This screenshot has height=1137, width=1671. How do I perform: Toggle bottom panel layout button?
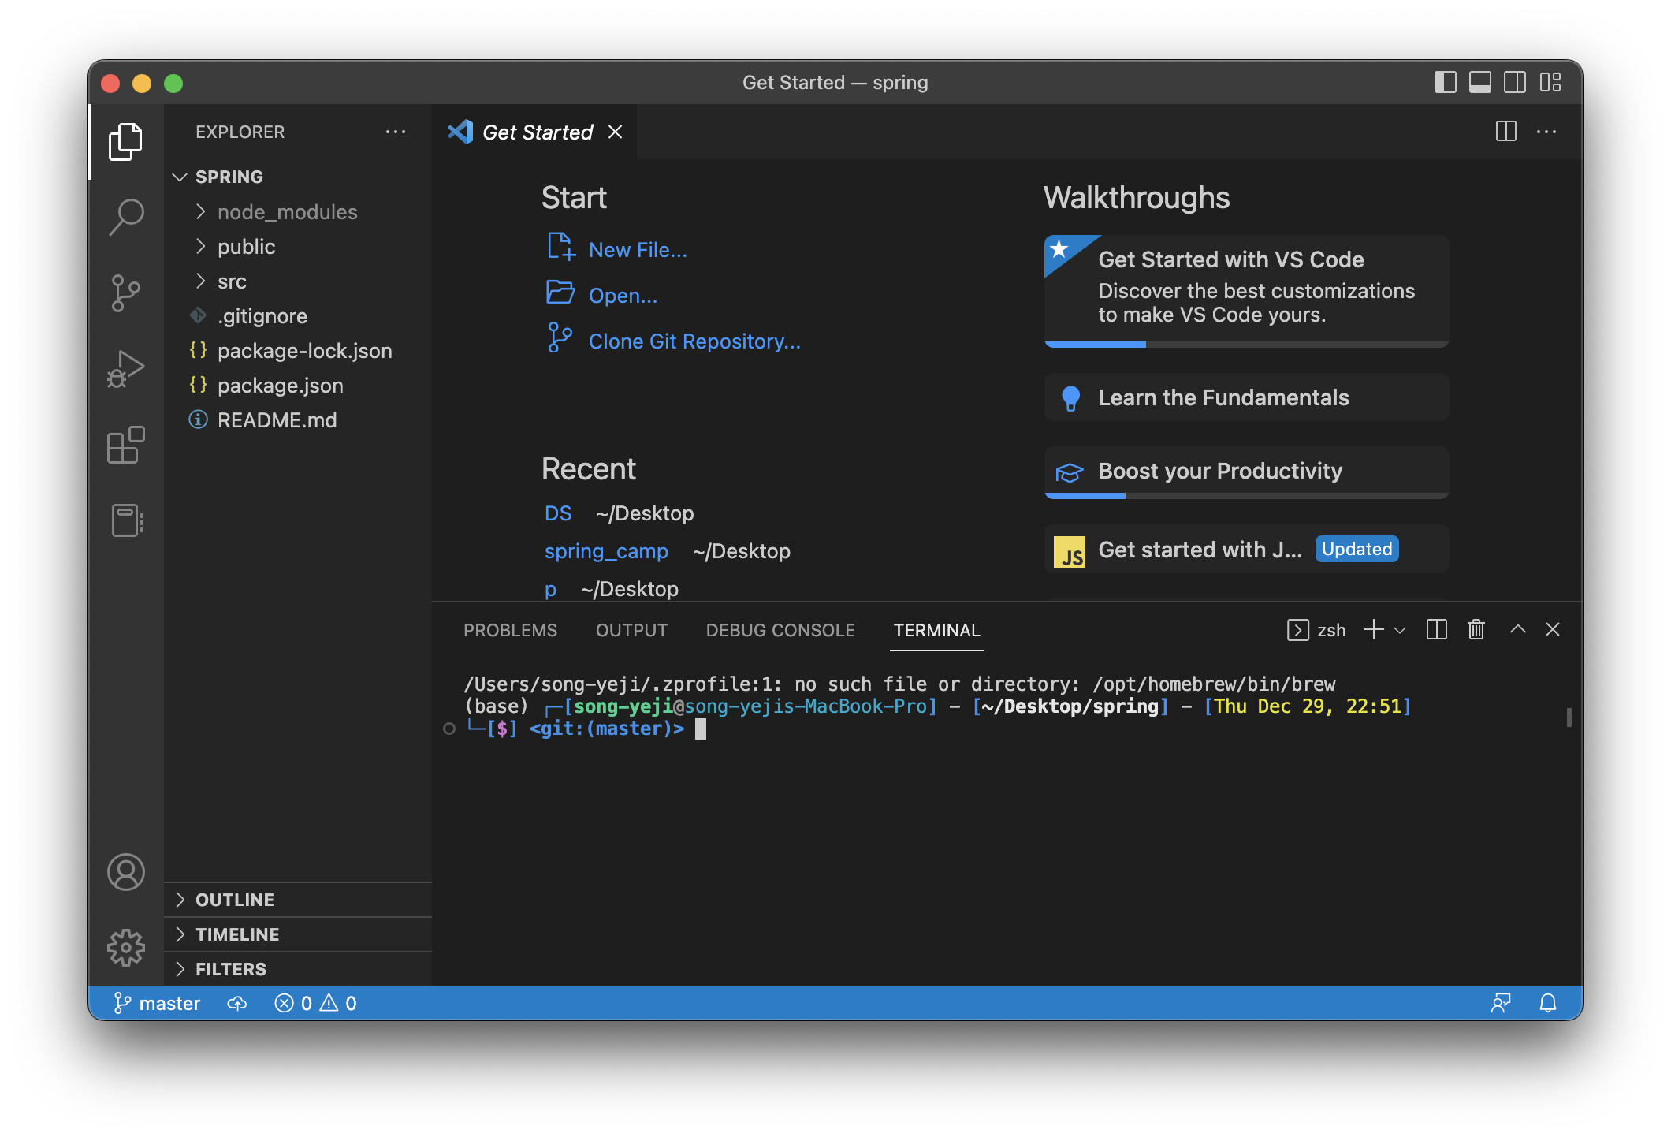(x=1480, y=83)
